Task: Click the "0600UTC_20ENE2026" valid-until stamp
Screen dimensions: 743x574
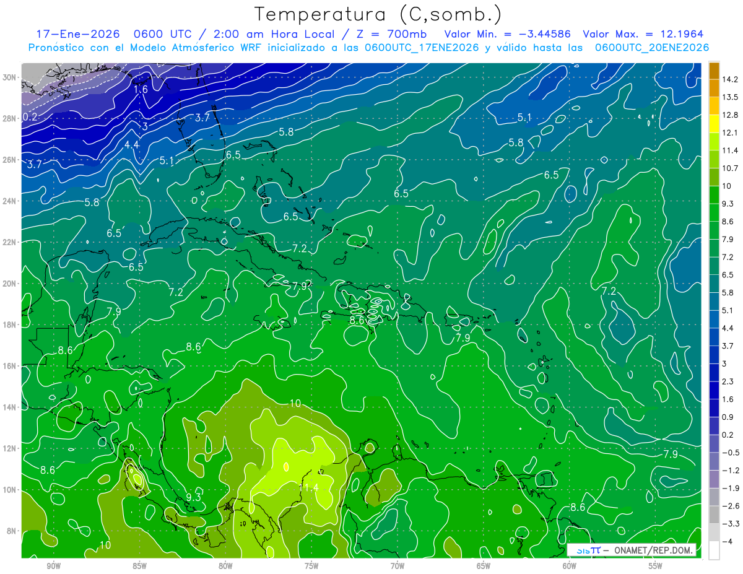Action: 651,48
